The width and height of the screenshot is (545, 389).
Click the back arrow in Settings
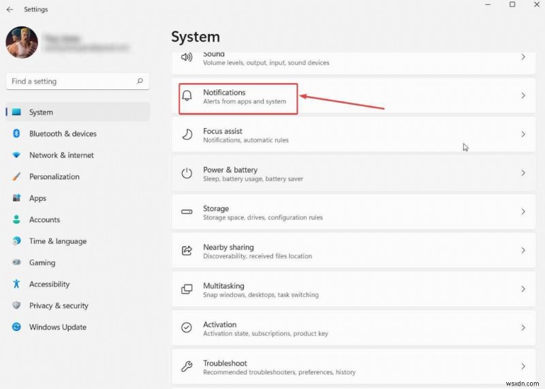pyautogui.click(x=10, y=10)
